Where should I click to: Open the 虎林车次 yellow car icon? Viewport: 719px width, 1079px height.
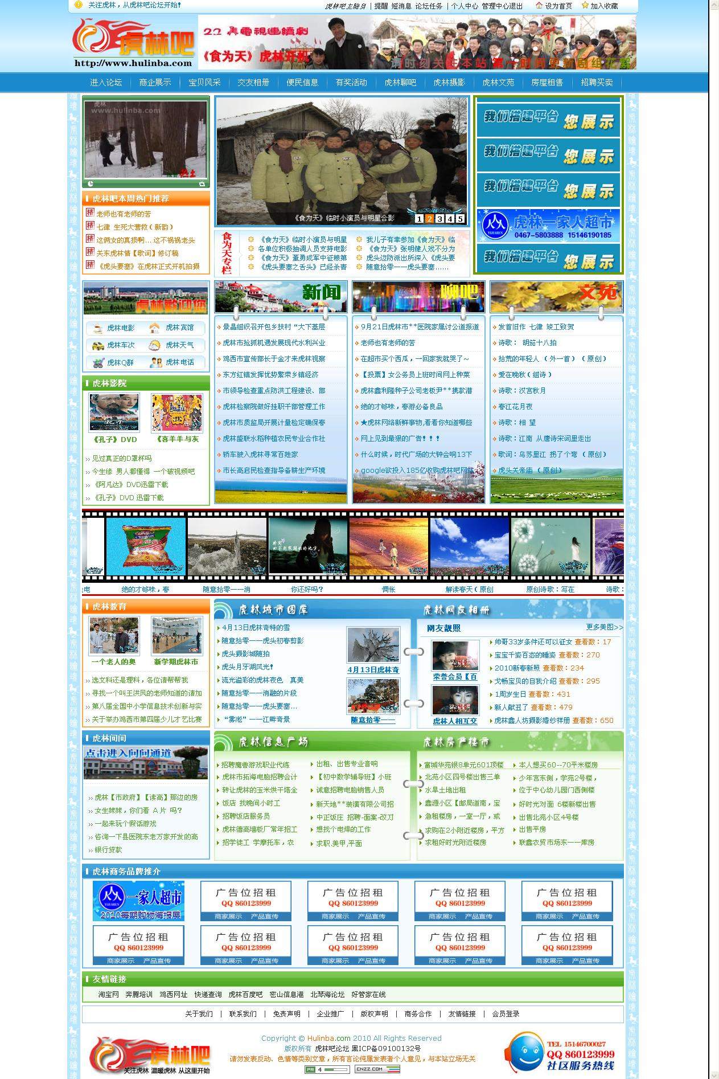[98, 345]
